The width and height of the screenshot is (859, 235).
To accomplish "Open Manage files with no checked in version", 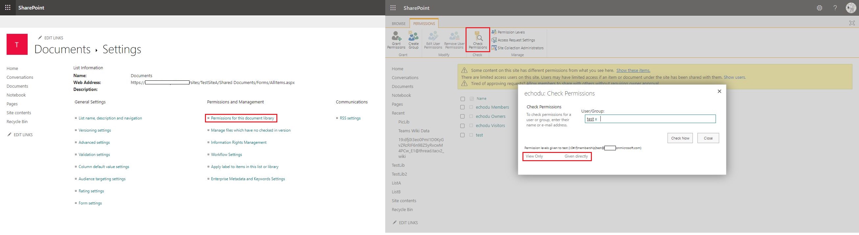I will 251,130.
